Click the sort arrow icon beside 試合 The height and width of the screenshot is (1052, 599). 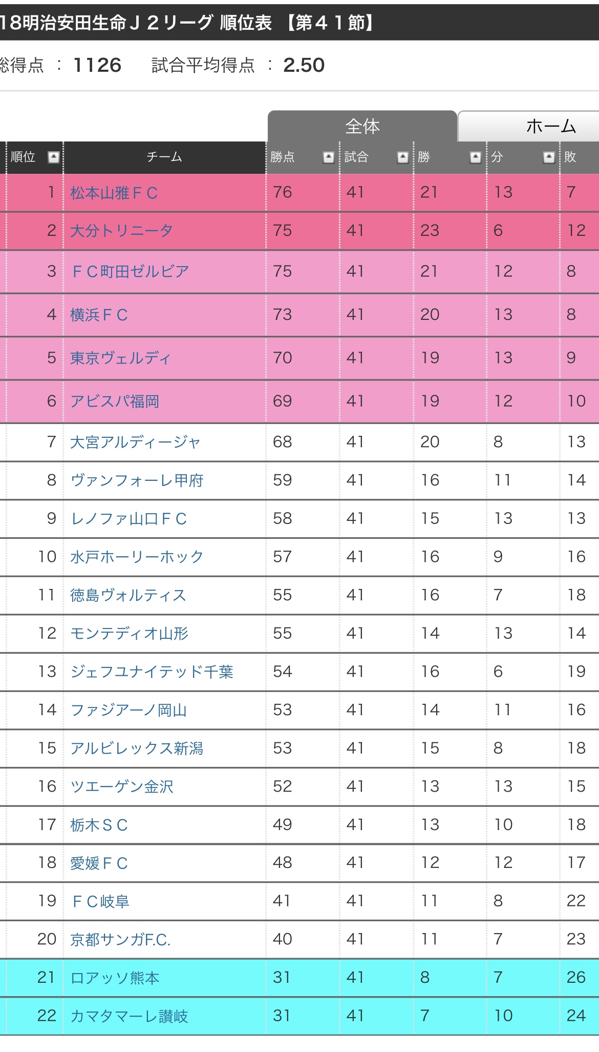coord(403,157)
